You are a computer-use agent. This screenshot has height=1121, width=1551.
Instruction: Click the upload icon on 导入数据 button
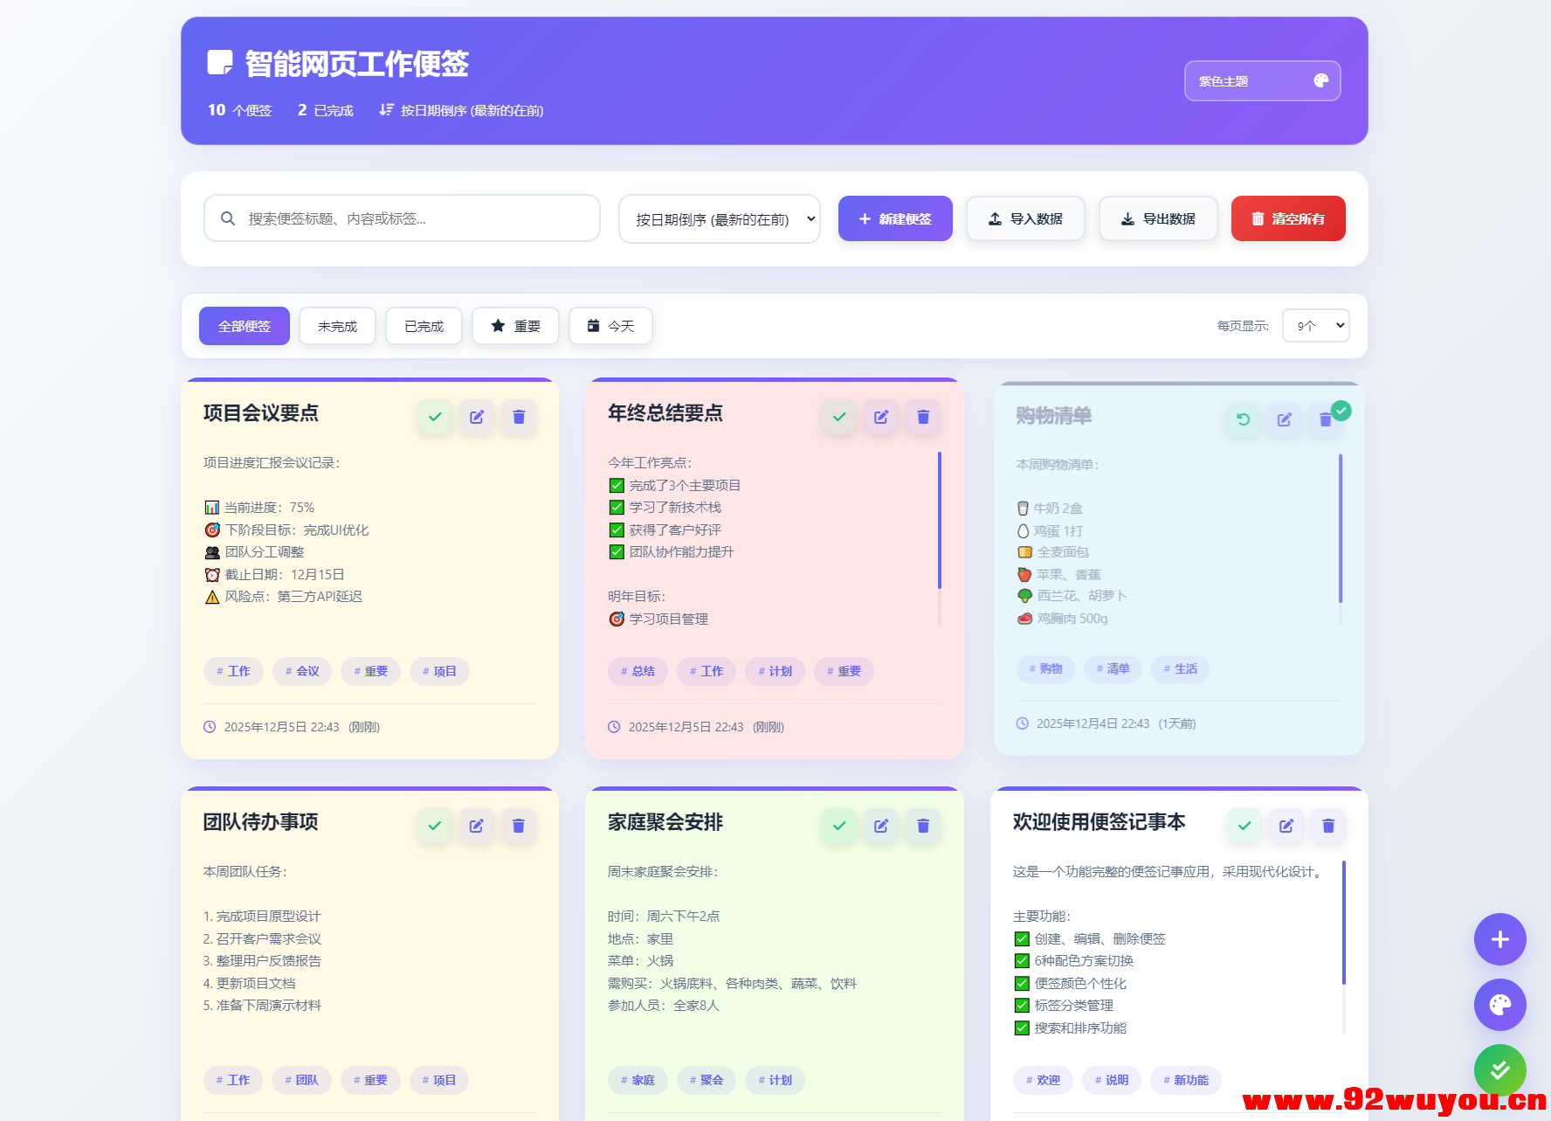pos(996,218)
